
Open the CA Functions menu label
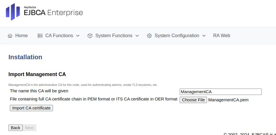(59, 36)
